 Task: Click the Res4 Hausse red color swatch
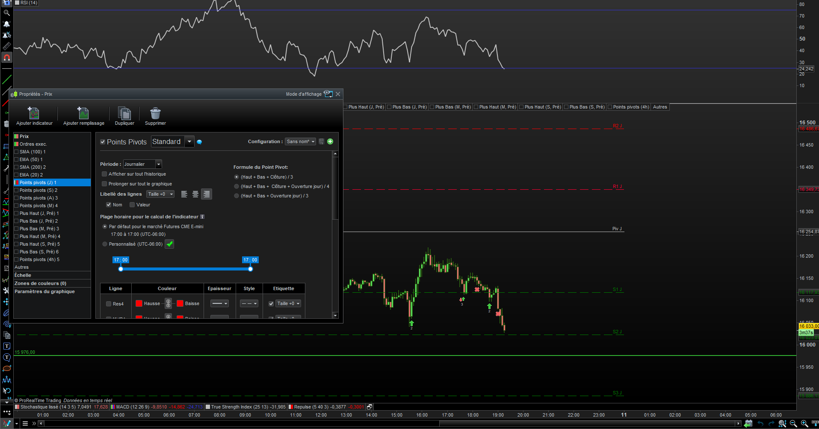pyautogui.click(x=139, y=303)
